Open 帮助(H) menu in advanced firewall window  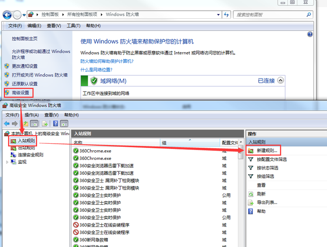(x=72, y=115)
